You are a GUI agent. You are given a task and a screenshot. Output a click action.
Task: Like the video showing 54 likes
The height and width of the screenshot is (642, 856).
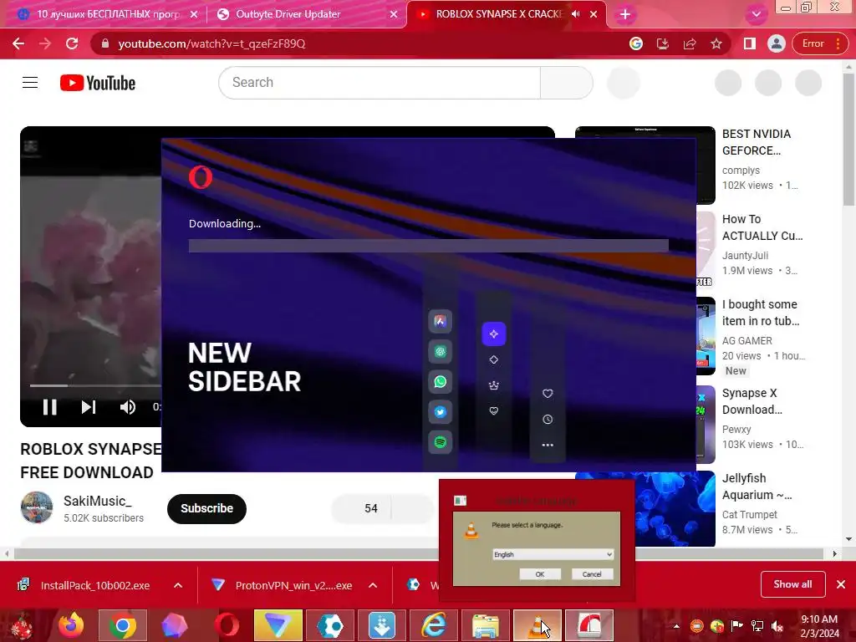[361, 508]
